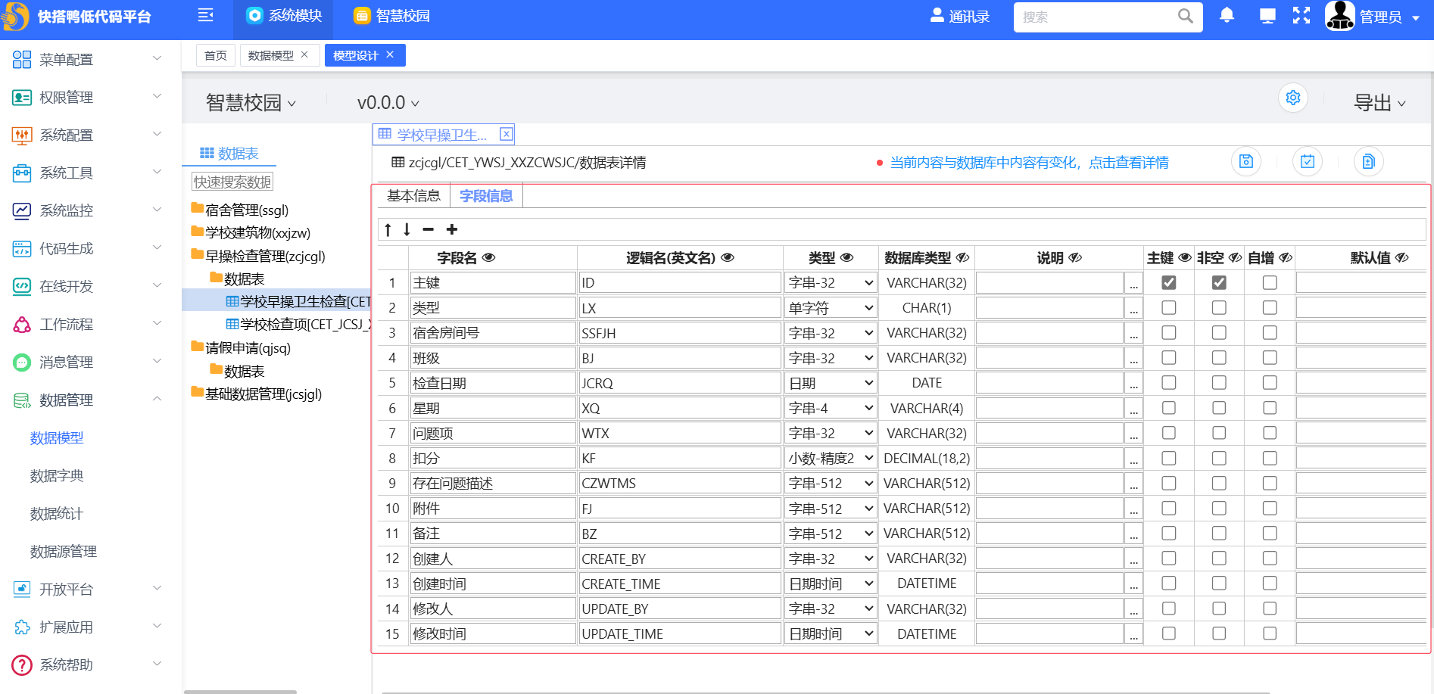Close the 数据模型 tab

(304, 54)
